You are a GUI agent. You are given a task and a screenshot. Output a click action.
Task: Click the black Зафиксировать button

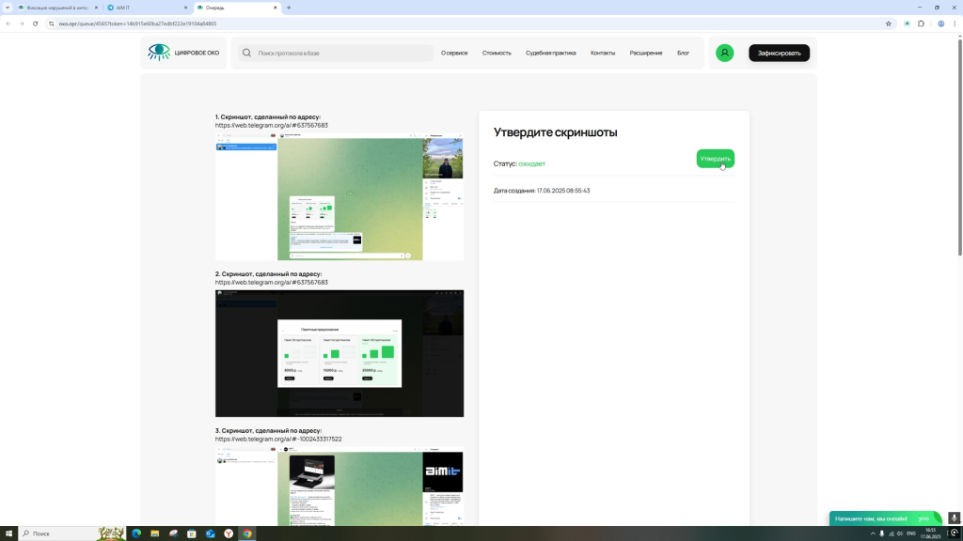pos(779,53)
